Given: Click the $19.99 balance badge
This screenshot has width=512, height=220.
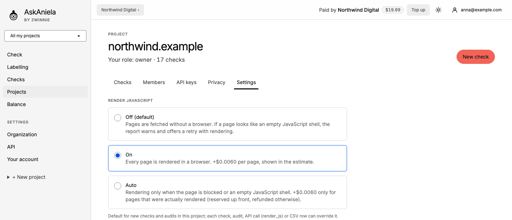Looking at the screenshot, I should tap(393, 10).
